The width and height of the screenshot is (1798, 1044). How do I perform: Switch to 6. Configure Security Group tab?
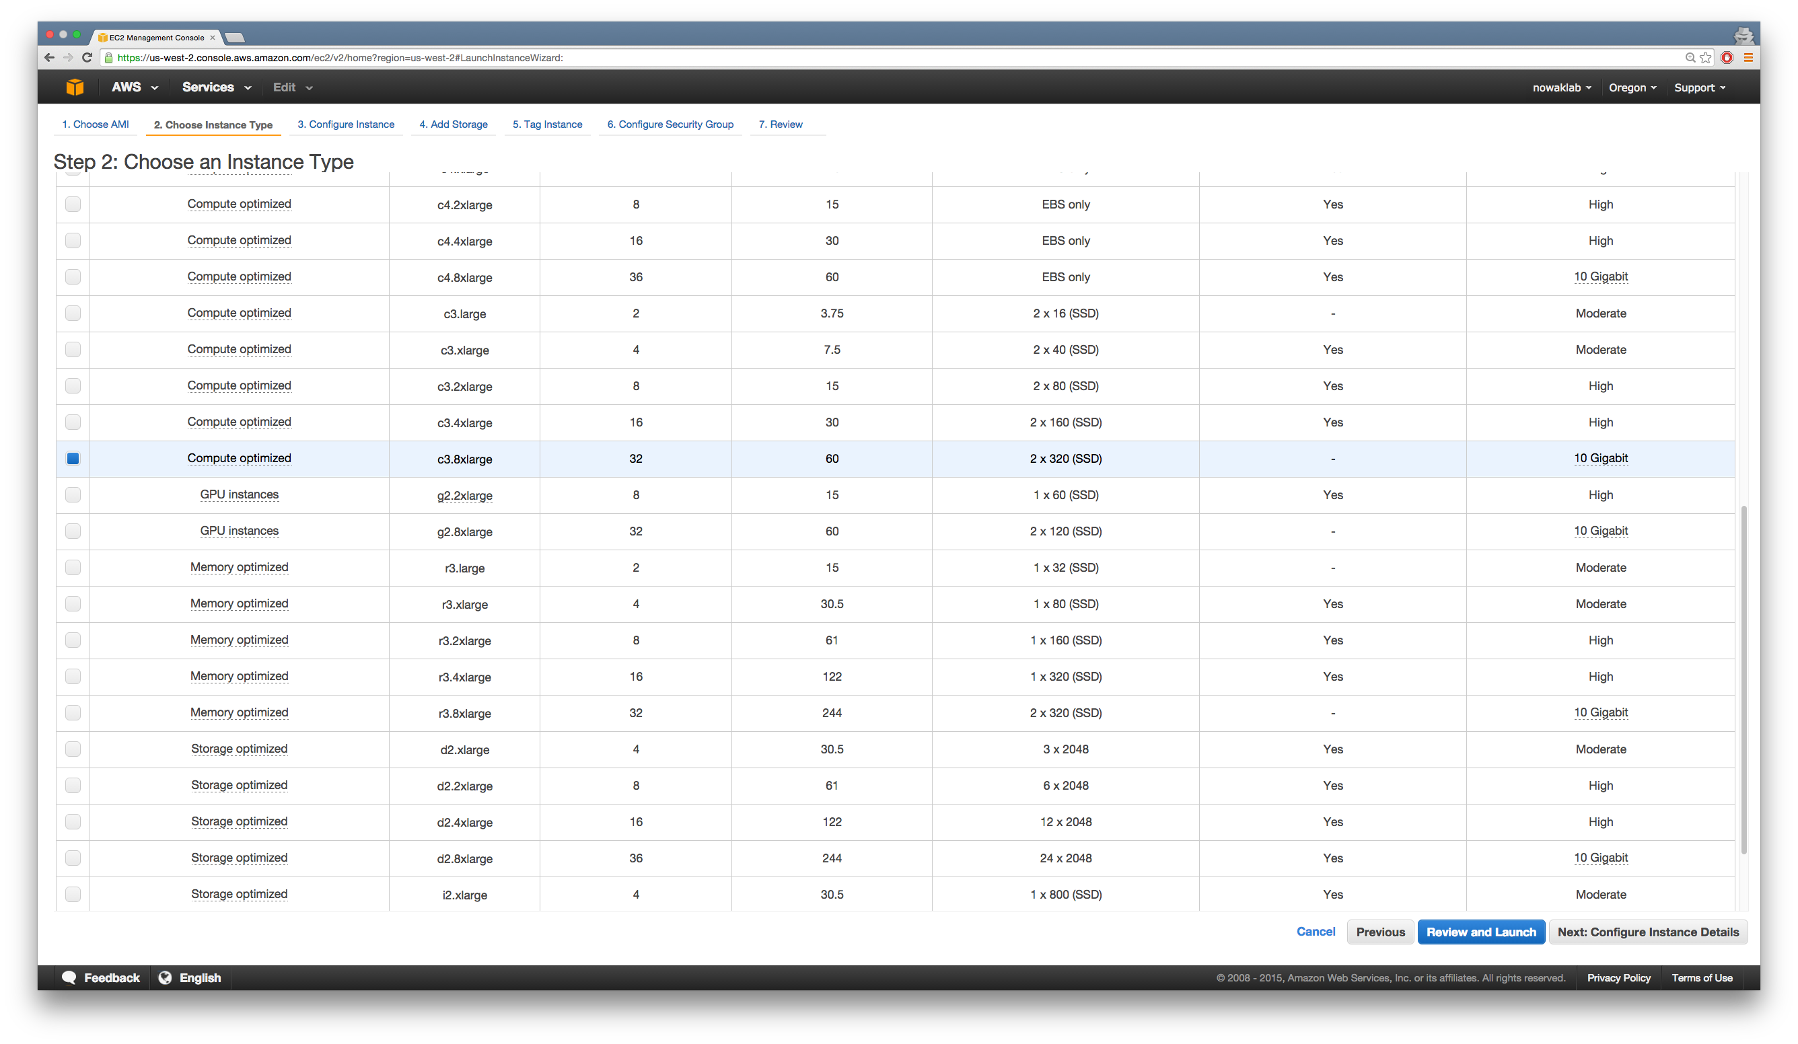click(670, 124)
